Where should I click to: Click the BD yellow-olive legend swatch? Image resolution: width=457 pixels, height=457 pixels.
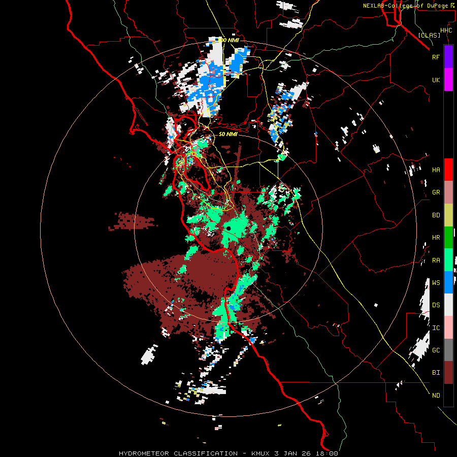pyautogui.click(x=448, y=215)
